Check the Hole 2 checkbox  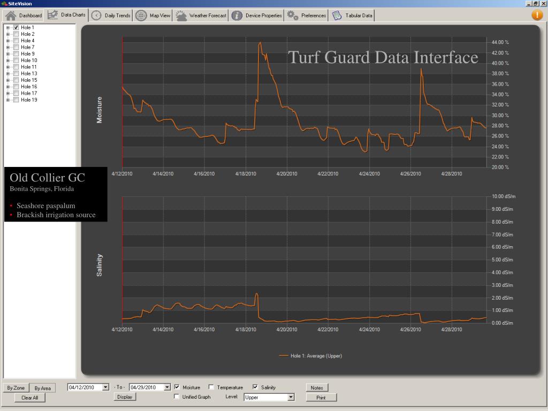[16, 34]
